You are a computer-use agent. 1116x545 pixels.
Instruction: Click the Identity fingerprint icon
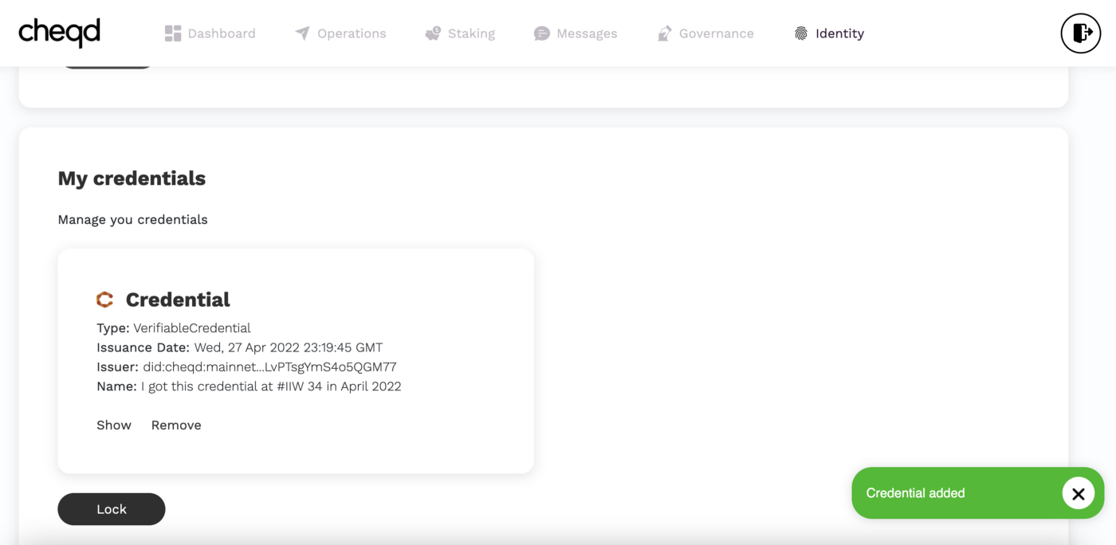801,33
